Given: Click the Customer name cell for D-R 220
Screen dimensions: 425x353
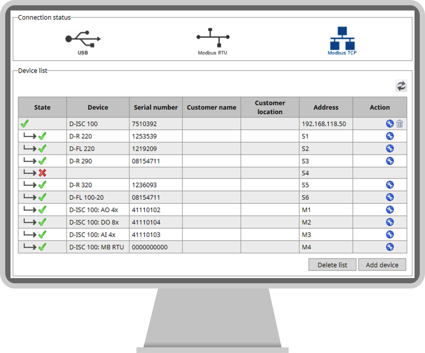Looking at the screenshot, I should [211, 135].
